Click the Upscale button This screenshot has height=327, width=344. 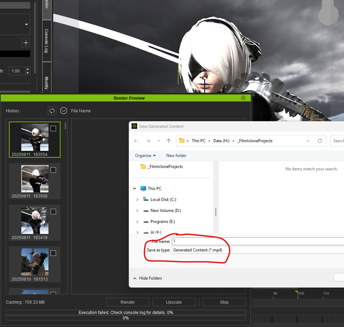[174, 302]
